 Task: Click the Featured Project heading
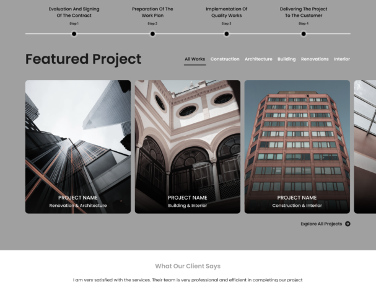click(x=83, y=59)
